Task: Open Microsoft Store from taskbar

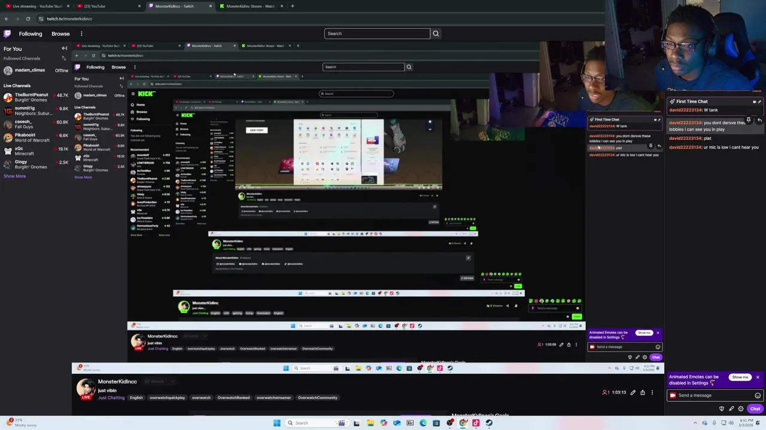Action: [x=436, y=423]
